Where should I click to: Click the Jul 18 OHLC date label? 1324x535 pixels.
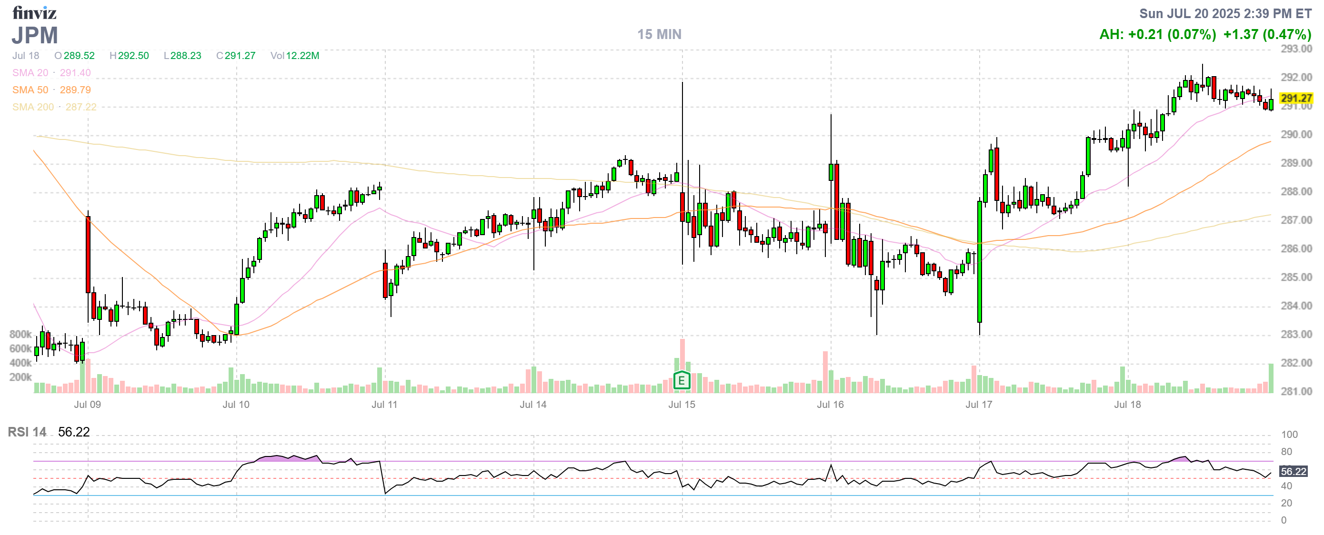point(26,55)
